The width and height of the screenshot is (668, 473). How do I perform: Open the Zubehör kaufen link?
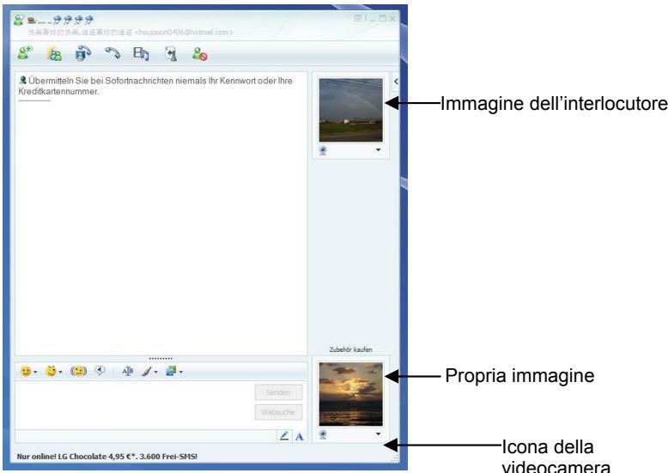point(350,349)
